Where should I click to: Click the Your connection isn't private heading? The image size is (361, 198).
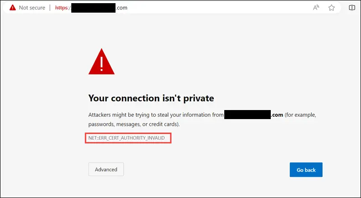[x=151, y=98]
